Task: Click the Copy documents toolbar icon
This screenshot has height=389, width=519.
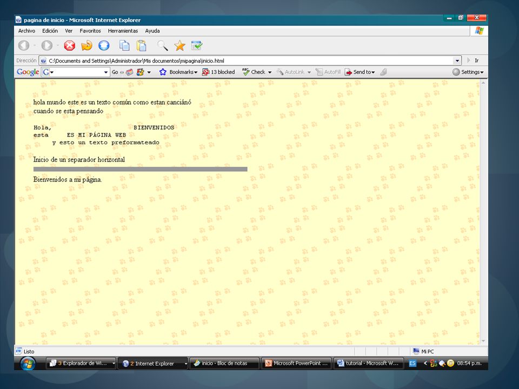Action: (x=124, y=45)
